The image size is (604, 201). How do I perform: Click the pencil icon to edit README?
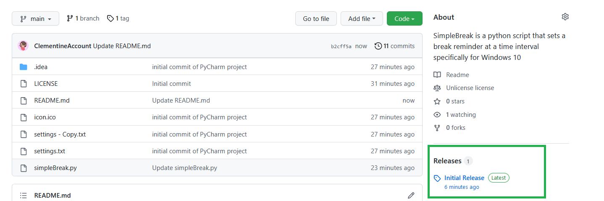(x=411, y=196)
